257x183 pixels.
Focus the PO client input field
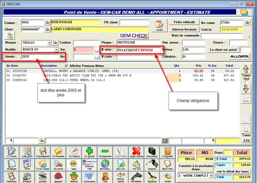click(134, 22)
